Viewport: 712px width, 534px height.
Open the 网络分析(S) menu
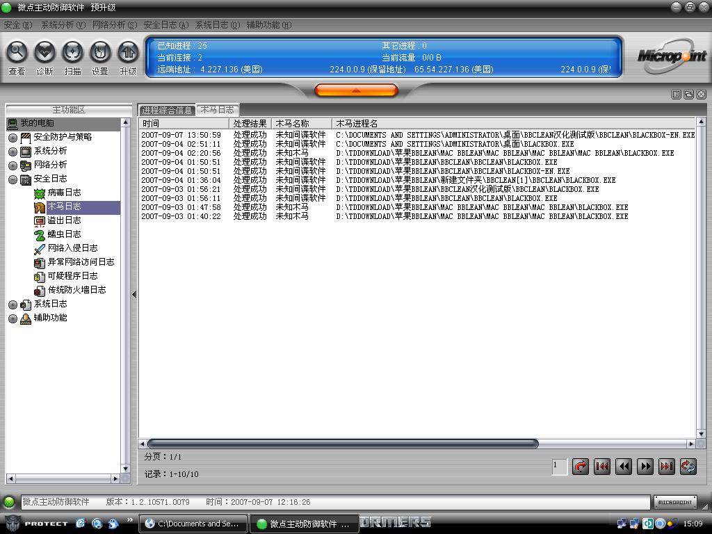[x=115, y=25]
